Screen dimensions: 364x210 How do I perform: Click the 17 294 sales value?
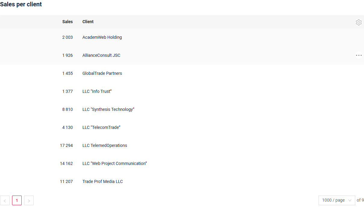pyautogui.click(x=66, y=145)
